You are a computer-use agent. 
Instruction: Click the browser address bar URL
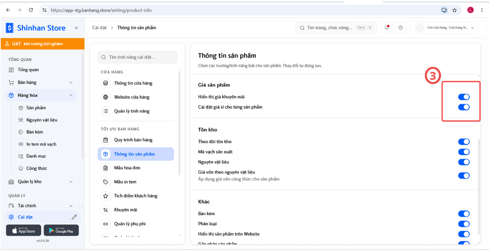click(x=101, y=10)
